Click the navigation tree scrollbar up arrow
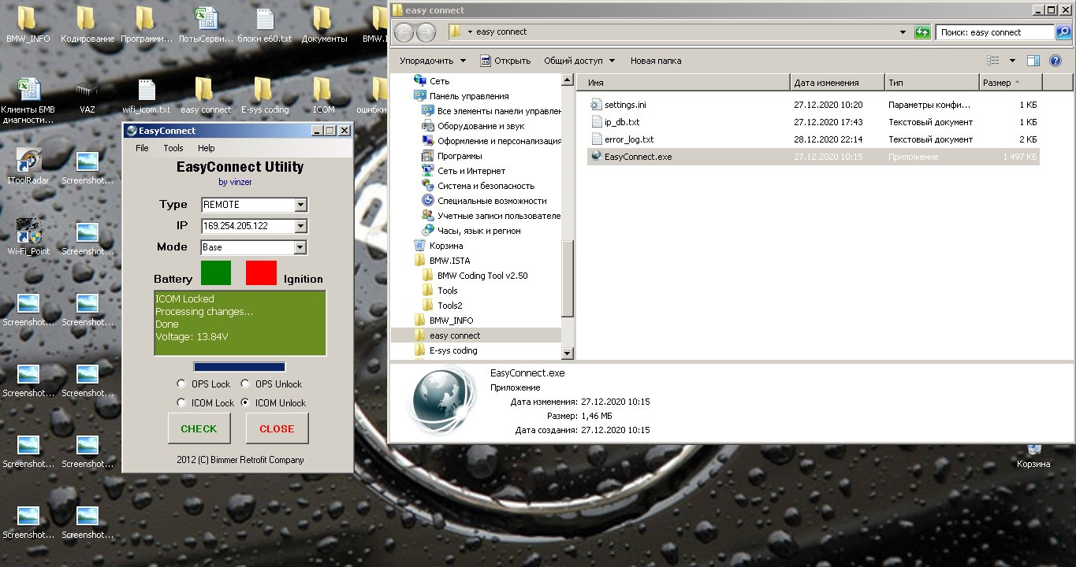 click(x=568, y=80)
